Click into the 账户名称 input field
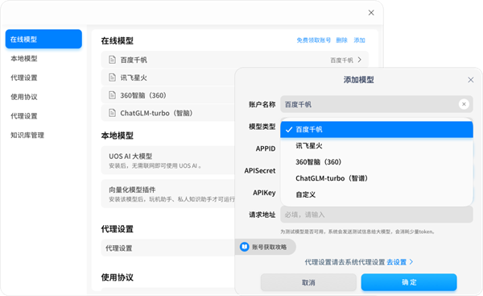 (x=377, y=104)
